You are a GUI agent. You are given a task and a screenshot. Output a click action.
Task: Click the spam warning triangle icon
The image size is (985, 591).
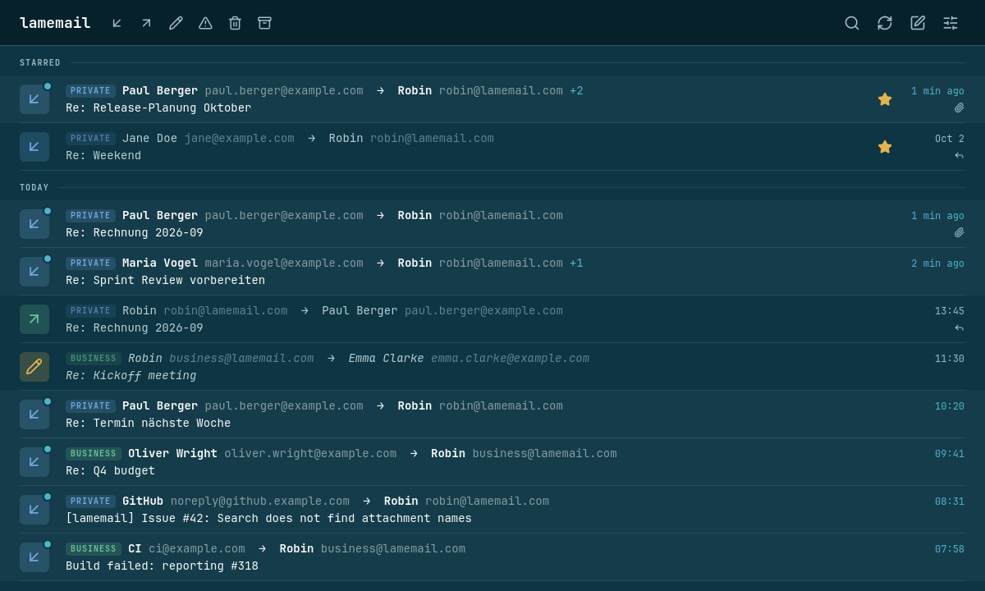click(x=205, y=23)
